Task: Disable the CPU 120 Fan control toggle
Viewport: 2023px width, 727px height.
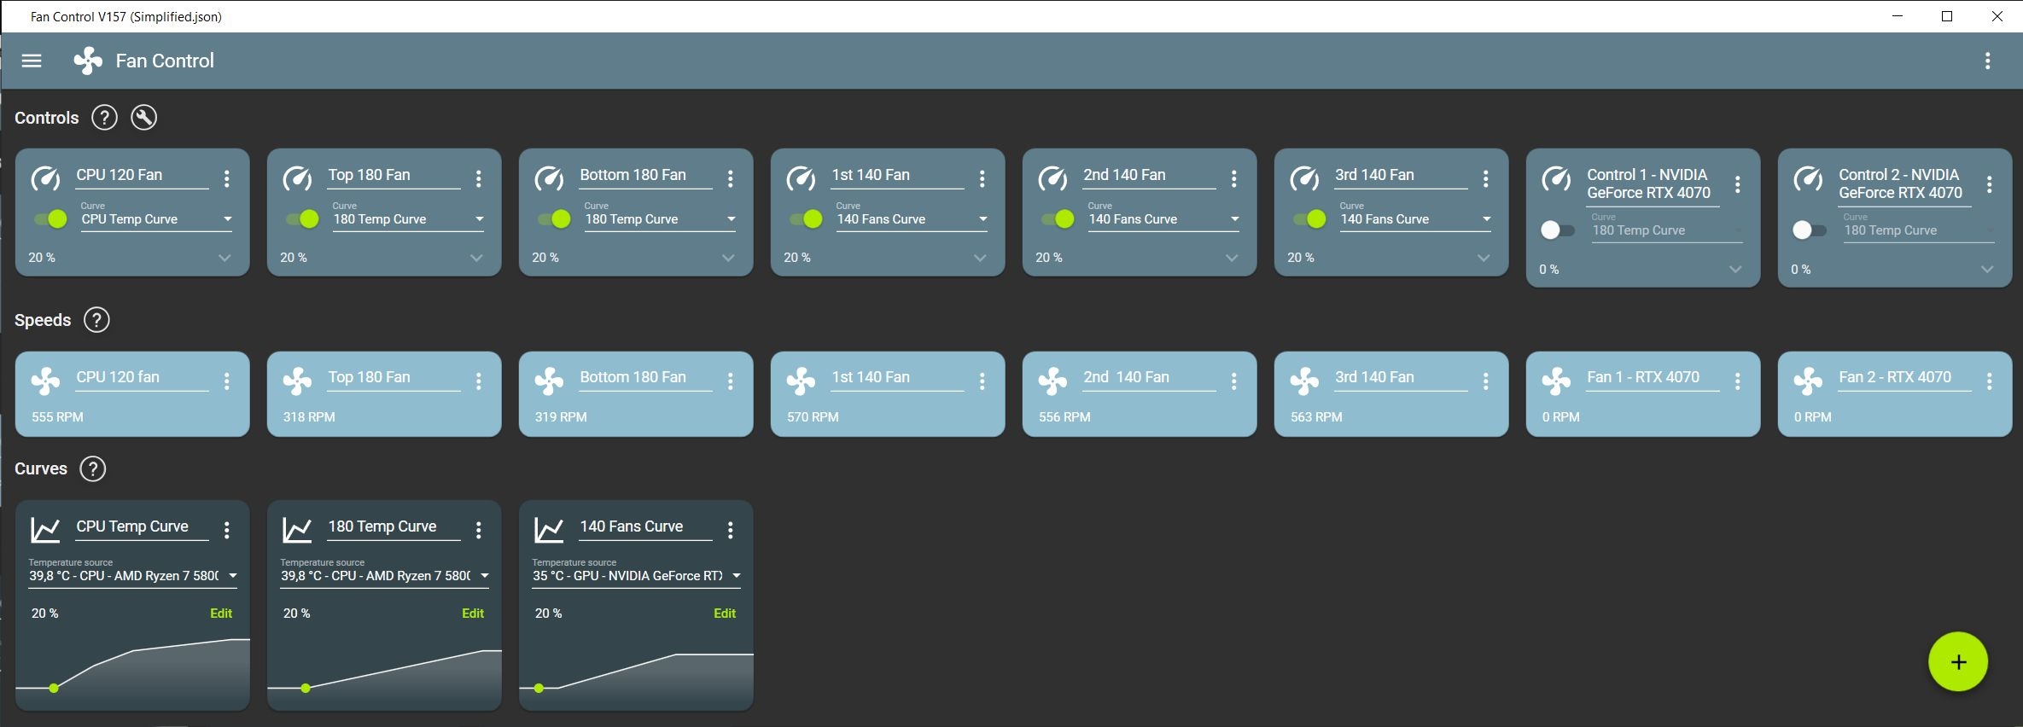Action: pos(51,219)
